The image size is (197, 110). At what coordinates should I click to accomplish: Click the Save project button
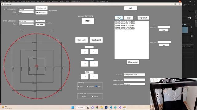(163, 30)
